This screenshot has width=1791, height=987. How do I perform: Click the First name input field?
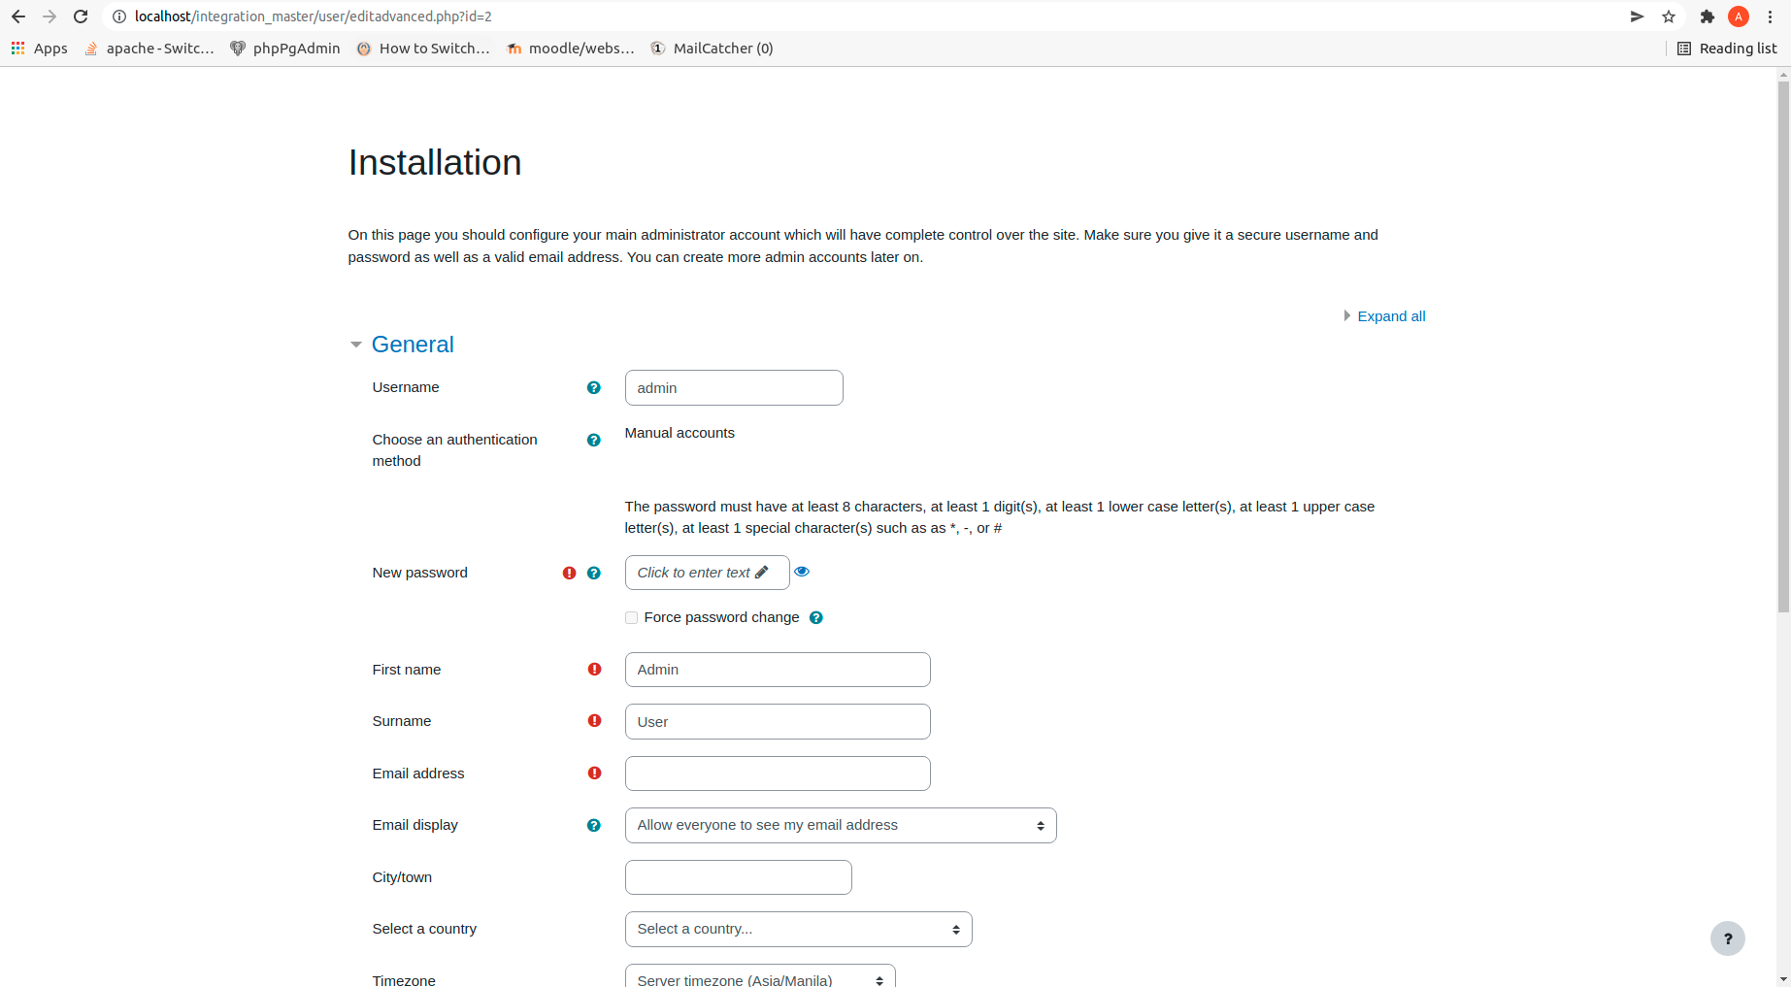point(778,670)
